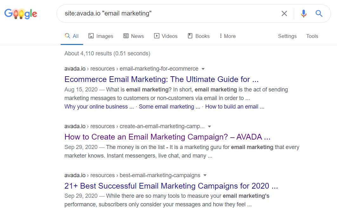The height and width of the screenshot is (212, 337).
Task: Switch to the News tab
Action: (x=134, y=36)
